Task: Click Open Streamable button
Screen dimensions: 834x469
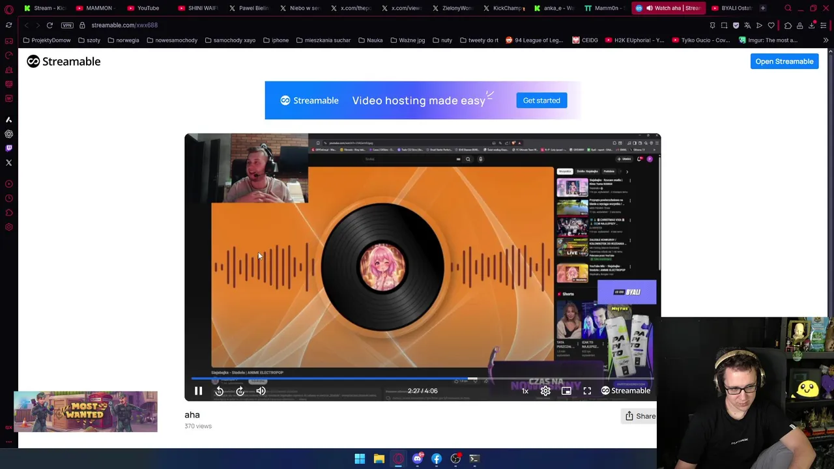Action: click(x=784, y=61)
